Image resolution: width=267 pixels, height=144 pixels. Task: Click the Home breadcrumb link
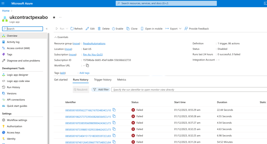pyautogui.click(x=6, y=11)
